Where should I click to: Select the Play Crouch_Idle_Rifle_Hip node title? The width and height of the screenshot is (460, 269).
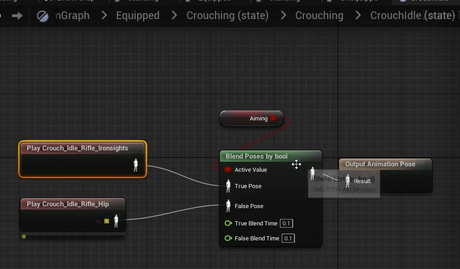(x=68, y=204)
